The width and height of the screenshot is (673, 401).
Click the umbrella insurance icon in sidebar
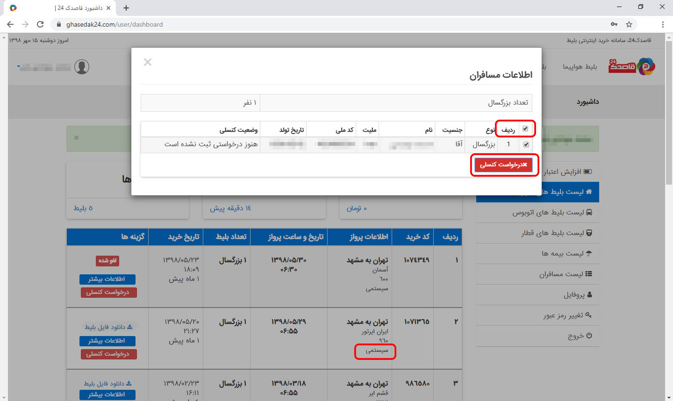[589, 253]
